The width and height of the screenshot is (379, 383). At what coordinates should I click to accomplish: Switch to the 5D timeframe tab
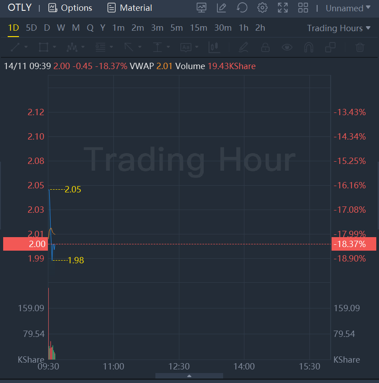tap(31, 28)
